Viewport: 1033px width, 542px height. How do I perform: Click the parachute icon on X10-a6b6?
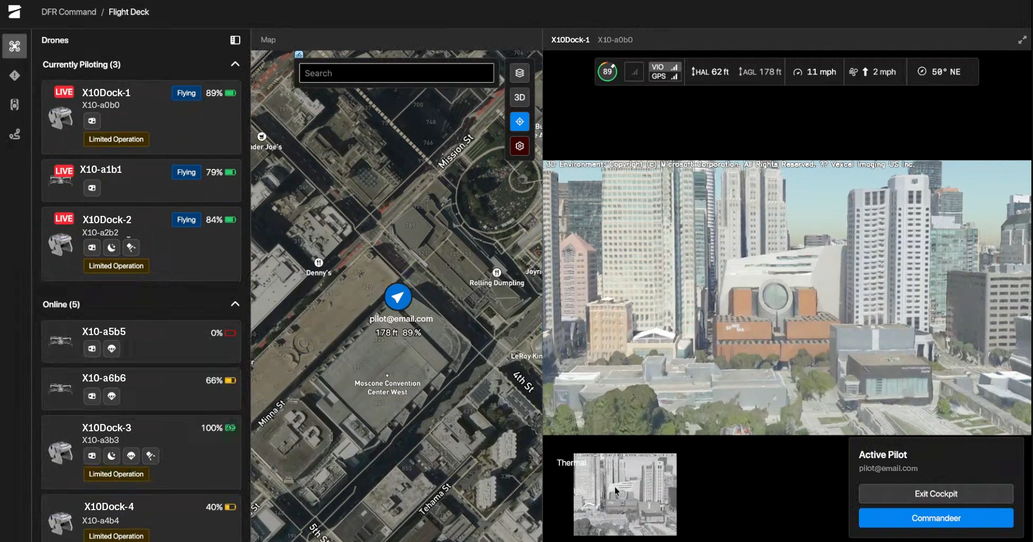pyautogui.click(x=111, y=396)
